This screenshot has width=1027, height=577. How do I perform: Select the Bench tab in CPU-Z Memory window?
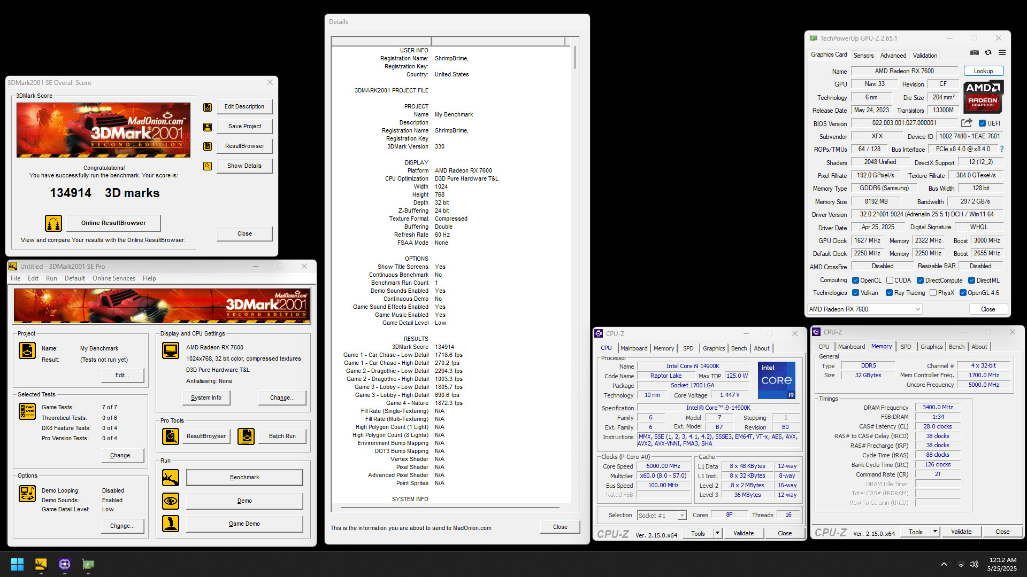click(x=956, y=347)
